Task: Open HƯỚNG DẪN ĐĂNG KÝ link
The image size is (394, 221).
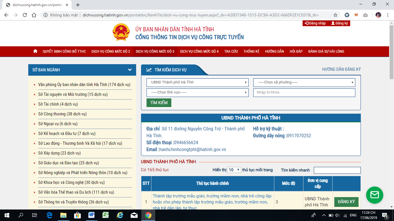Action: tap(342, 69)
